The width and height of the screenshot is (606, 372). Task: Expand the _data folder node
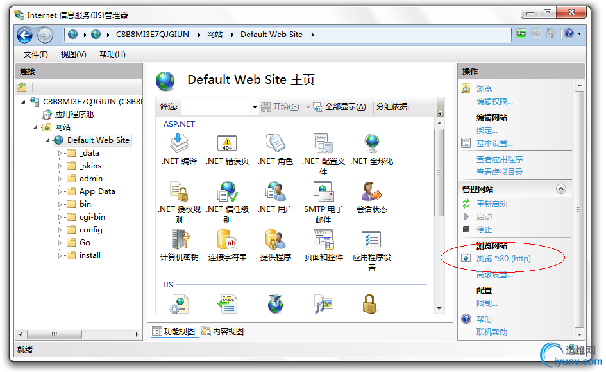coord(60,153)
